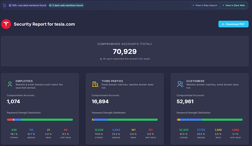
Task: Click the Employees person icon
Action: 10,84
